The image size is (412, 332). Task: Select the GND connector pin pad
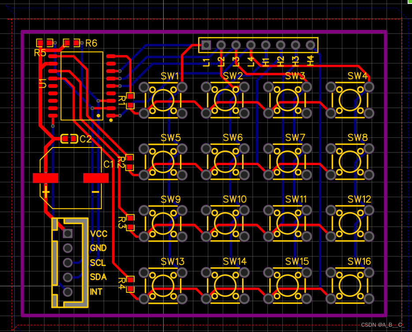coord(68,248)
